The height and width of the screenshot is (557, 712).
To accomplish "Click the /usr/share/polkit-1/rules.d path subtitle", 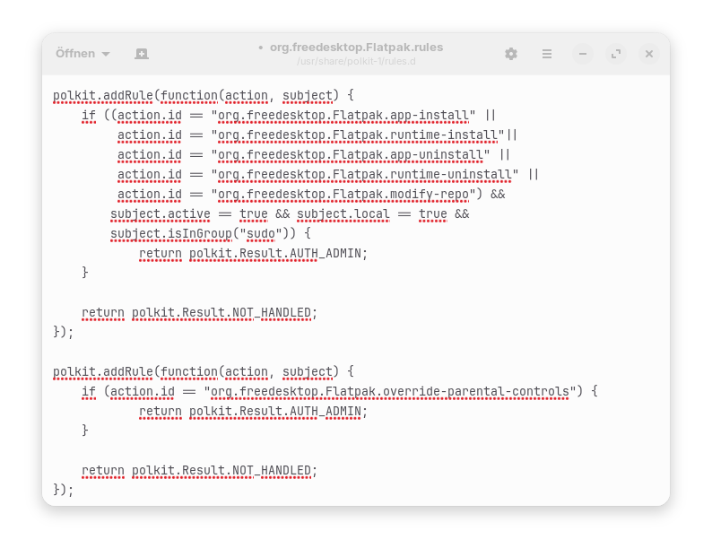I will click(x=356, y=62).
